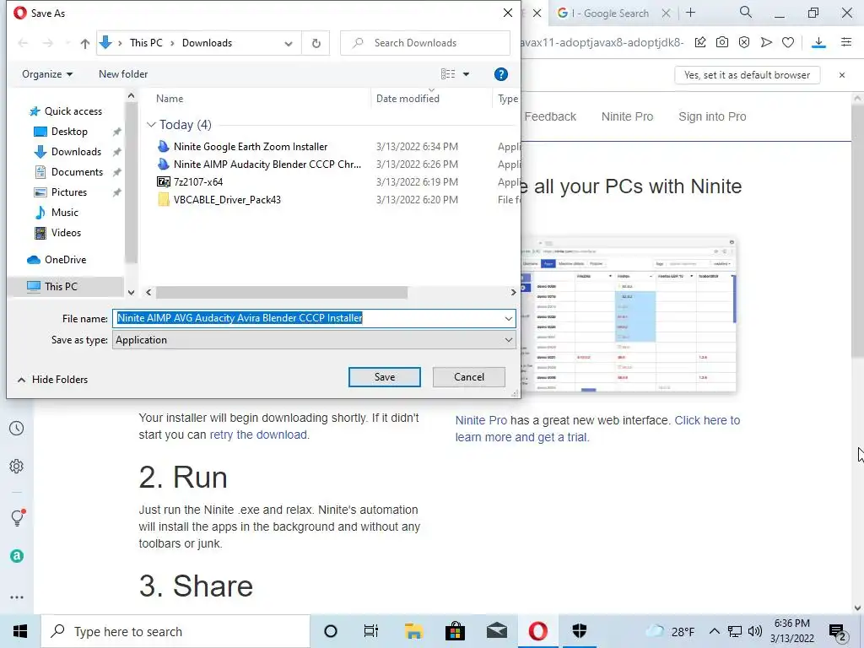Open Ninite Pro navigation item
864x648 pixels.
coord(627,116)
